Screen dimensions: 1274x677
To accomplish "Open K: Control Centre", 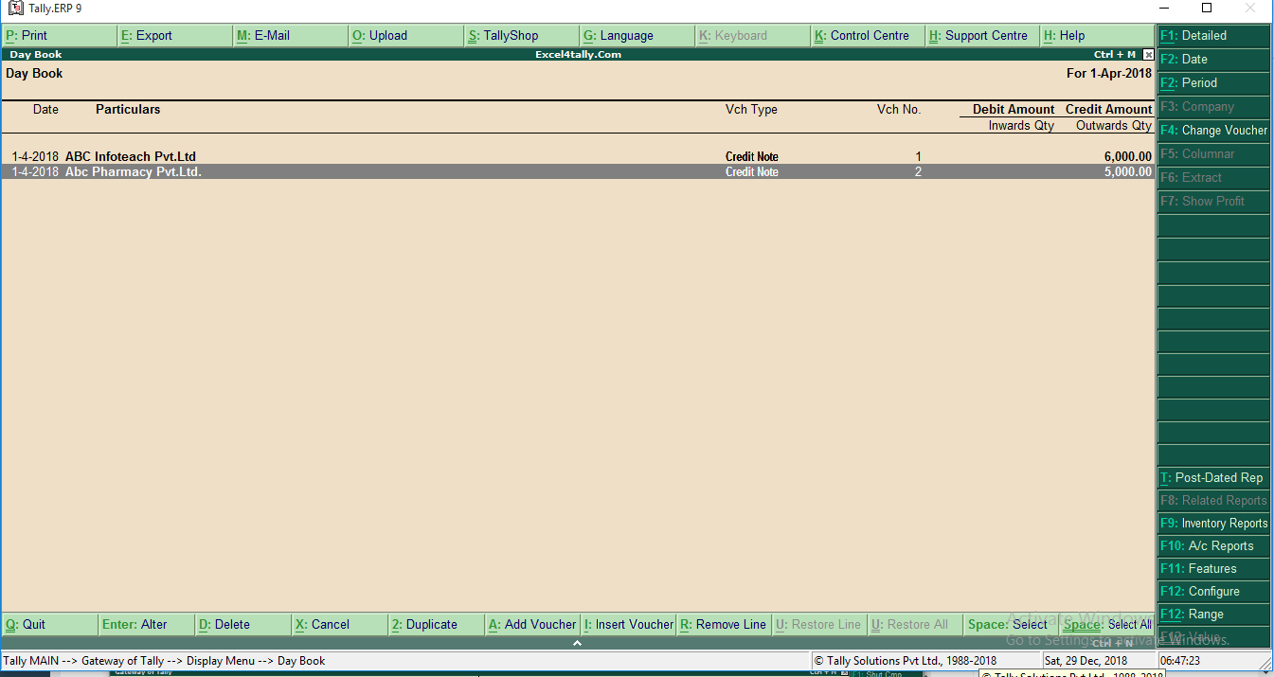I will coord(869,36).
